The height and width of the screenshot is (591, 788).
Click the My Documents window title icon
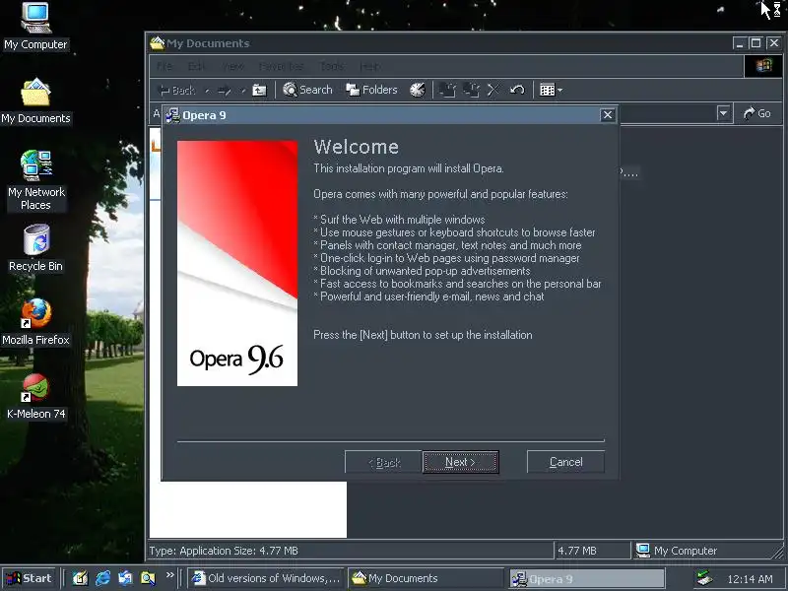point(158,43)
